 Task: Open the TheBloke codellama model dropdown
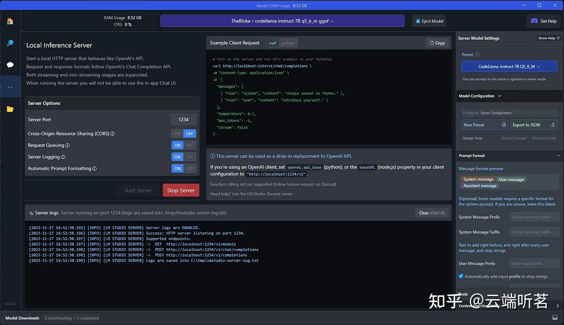point(282,21)
